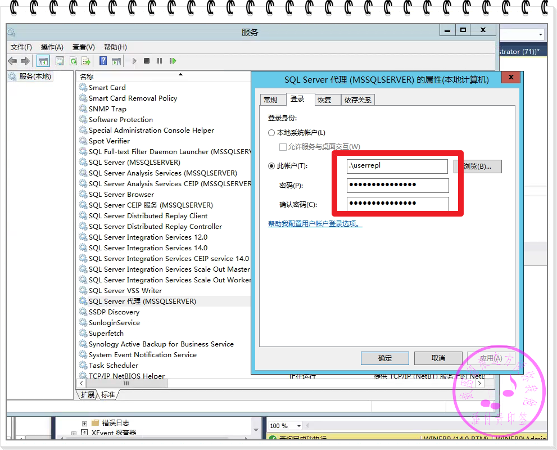Select 本地系统帐户(L) radio button
The height and width of the screenshot is (450, 557).
271,133
